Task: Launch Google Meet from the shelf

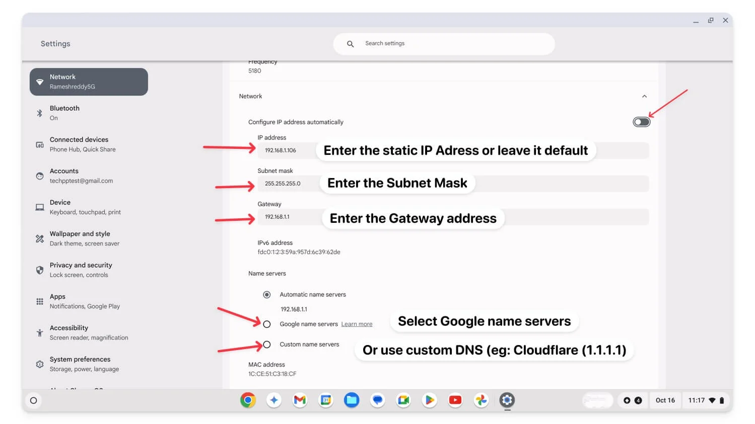Action: 403,400
